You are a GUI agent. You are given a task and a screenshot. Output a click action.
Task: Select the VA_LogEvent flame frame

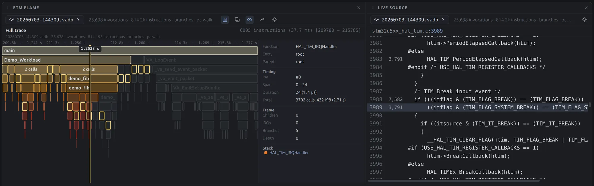pos(201,60)
